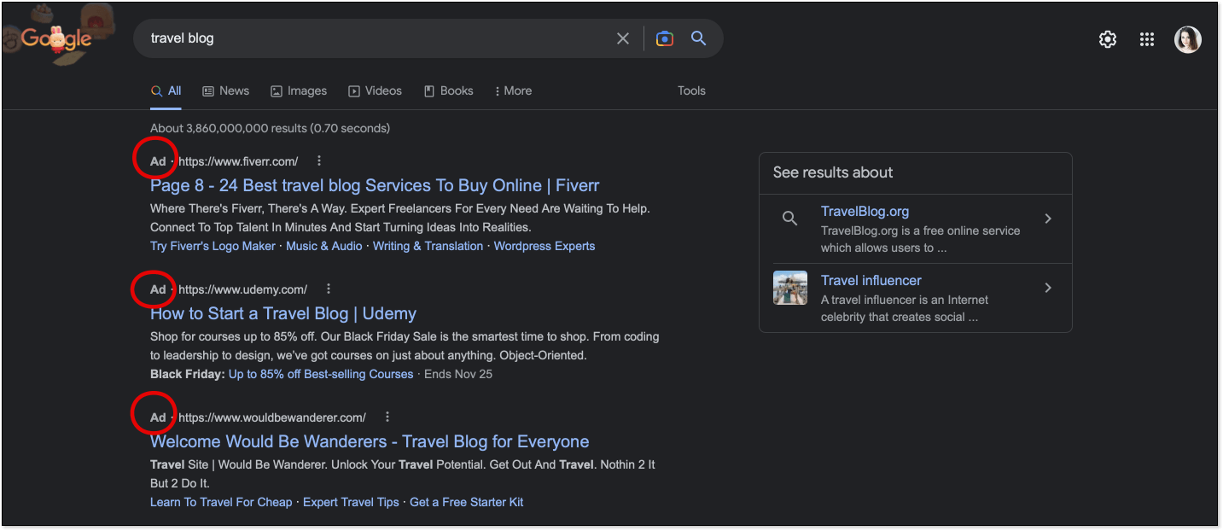Open the Wordpress Experts sitelink
Screen dimensions: 1223x531
[x=545, y=246]
